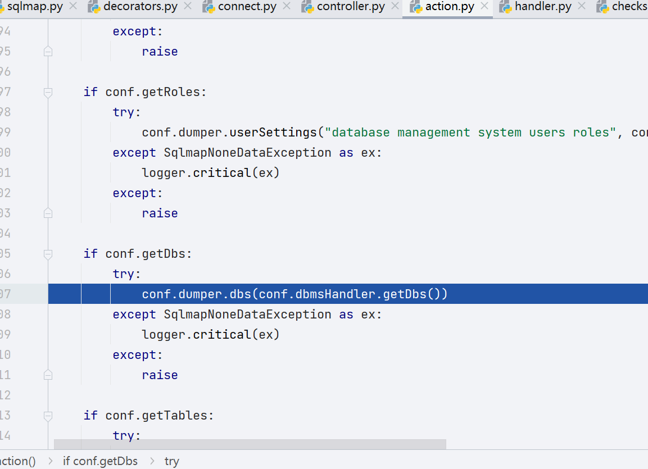
Task: Click the Python file icon on checks tab
Action: pyautogui.click(x=602, y=7)
